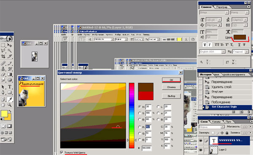Select the Rectangular Marquee tool

pos(3,45)
